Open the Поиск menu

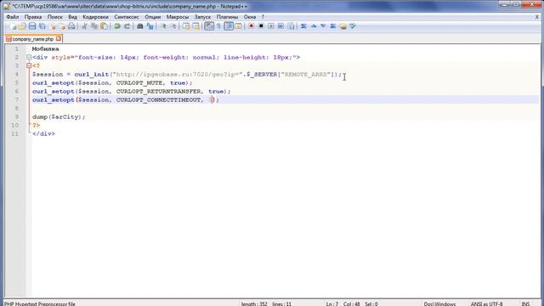pos(54,17)
